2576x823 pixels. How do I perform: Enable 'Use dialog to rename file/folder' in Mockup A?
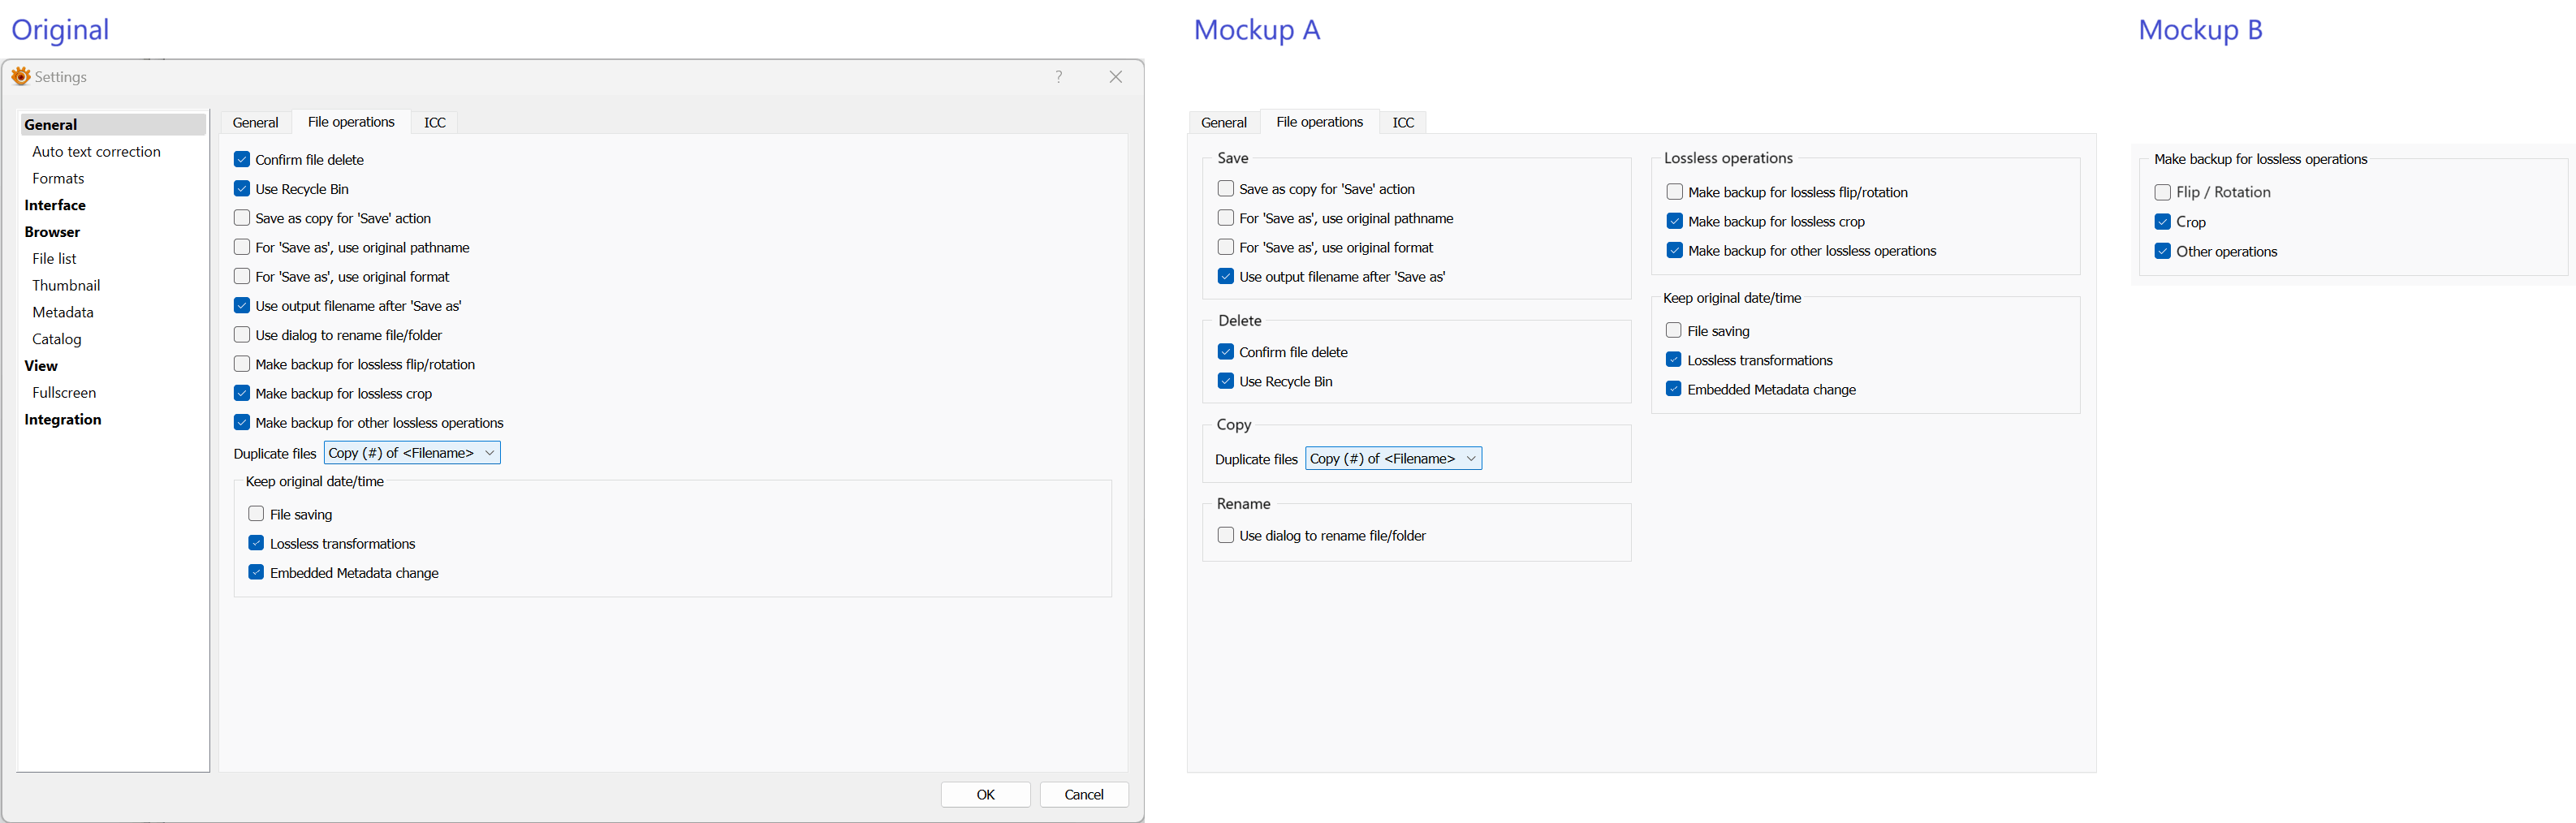click(x=1225, y=535)
